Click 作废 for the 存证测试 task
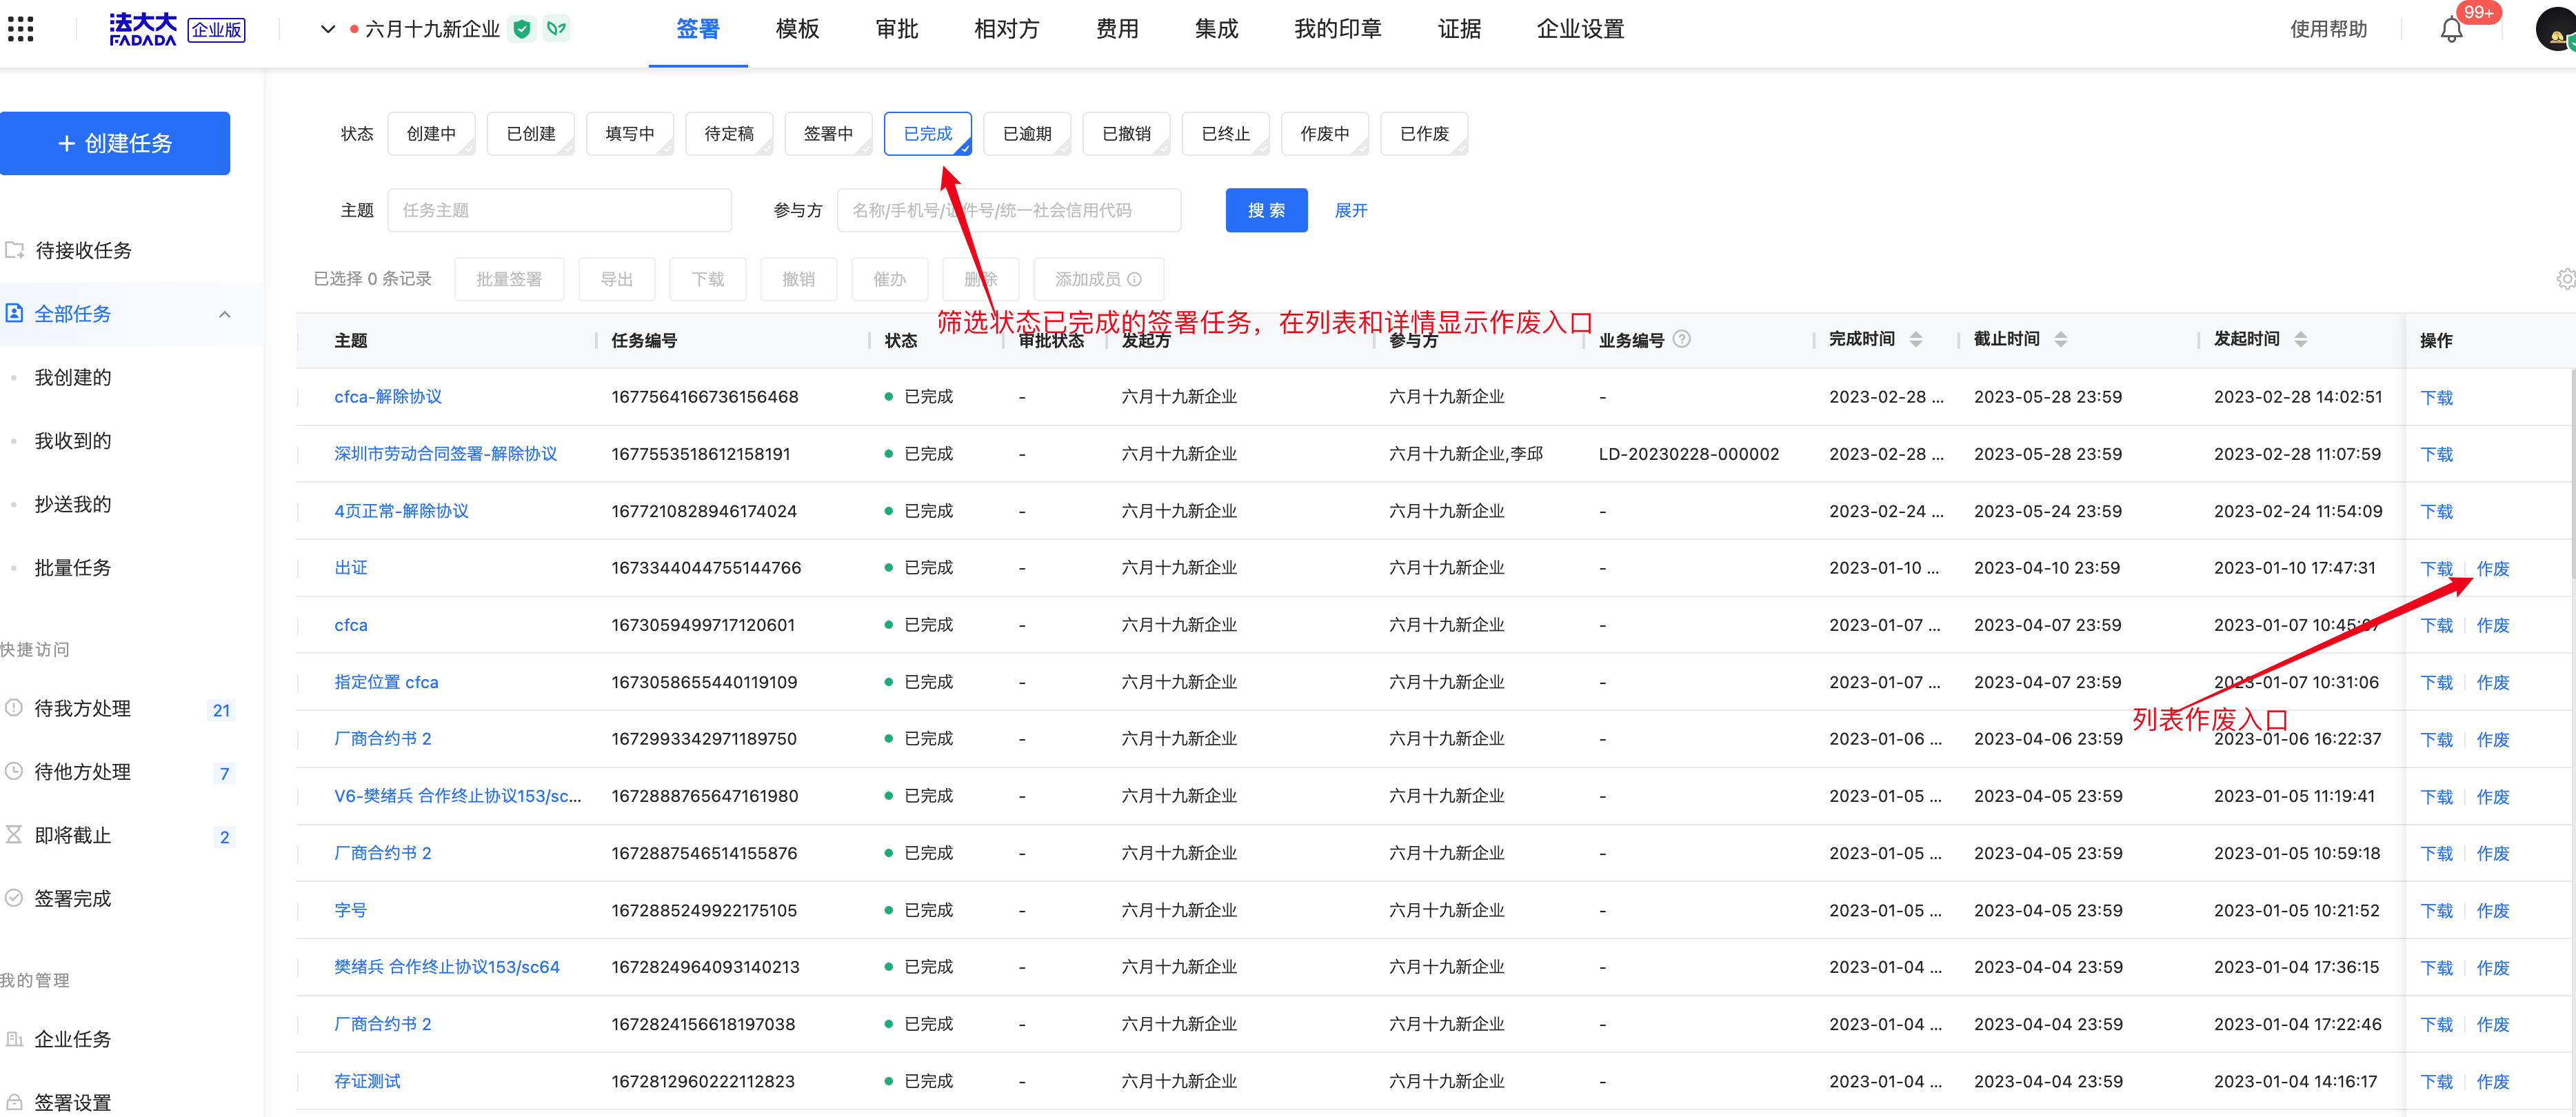This screenshot has height=1117, width=2576. [2492, 1081]
